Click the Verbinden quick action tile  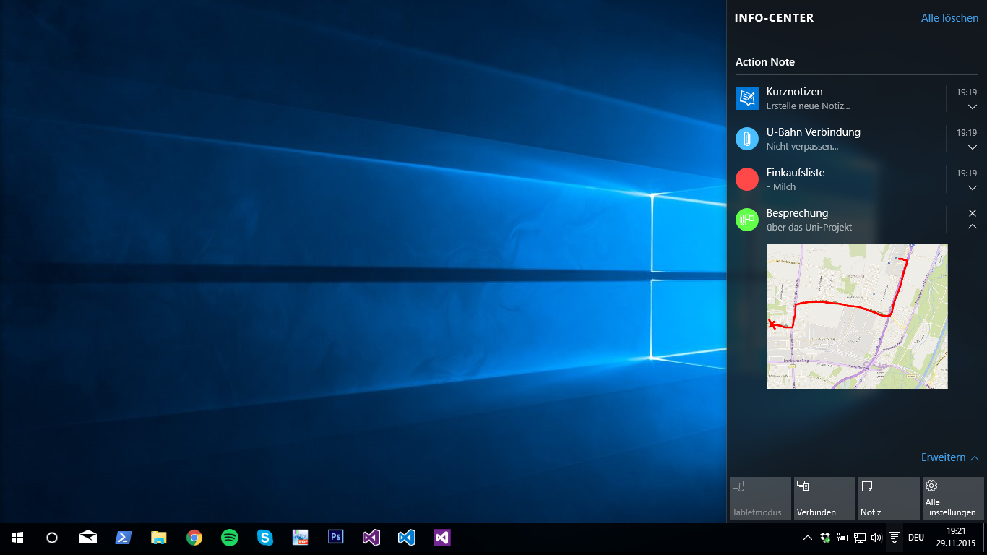point(824,498)
